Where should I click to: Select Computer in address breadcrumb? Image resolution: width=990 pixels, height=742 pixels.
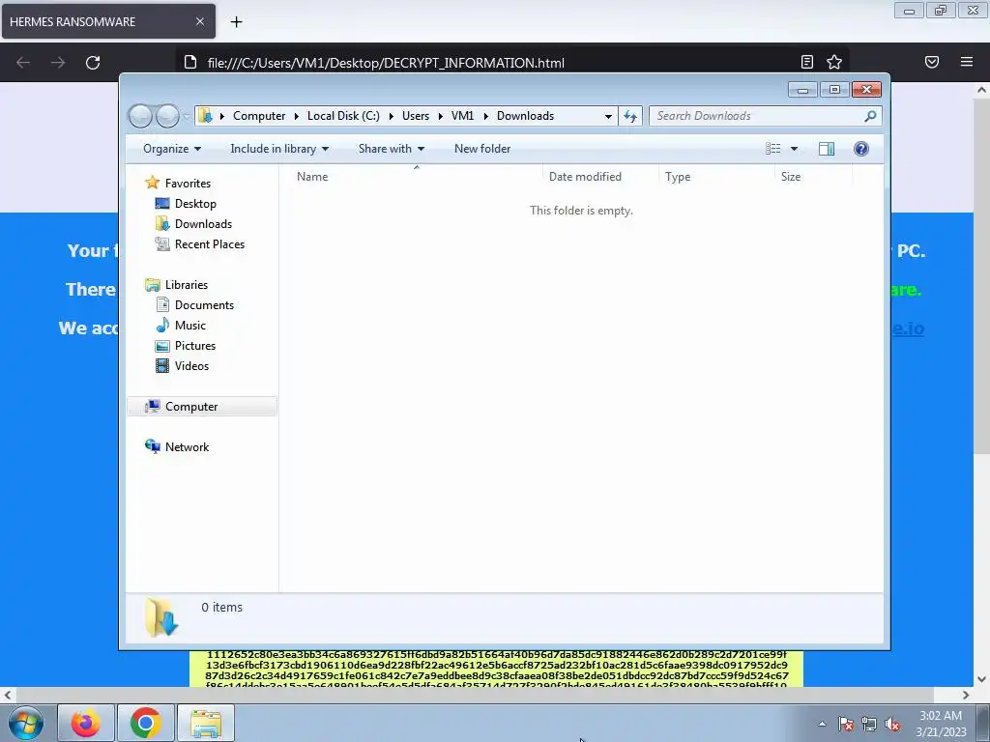pos(259,116)
